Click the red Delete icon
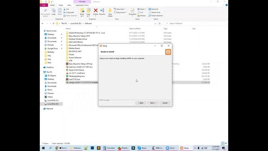Screen dimensions: 268x151 [96, 11]
